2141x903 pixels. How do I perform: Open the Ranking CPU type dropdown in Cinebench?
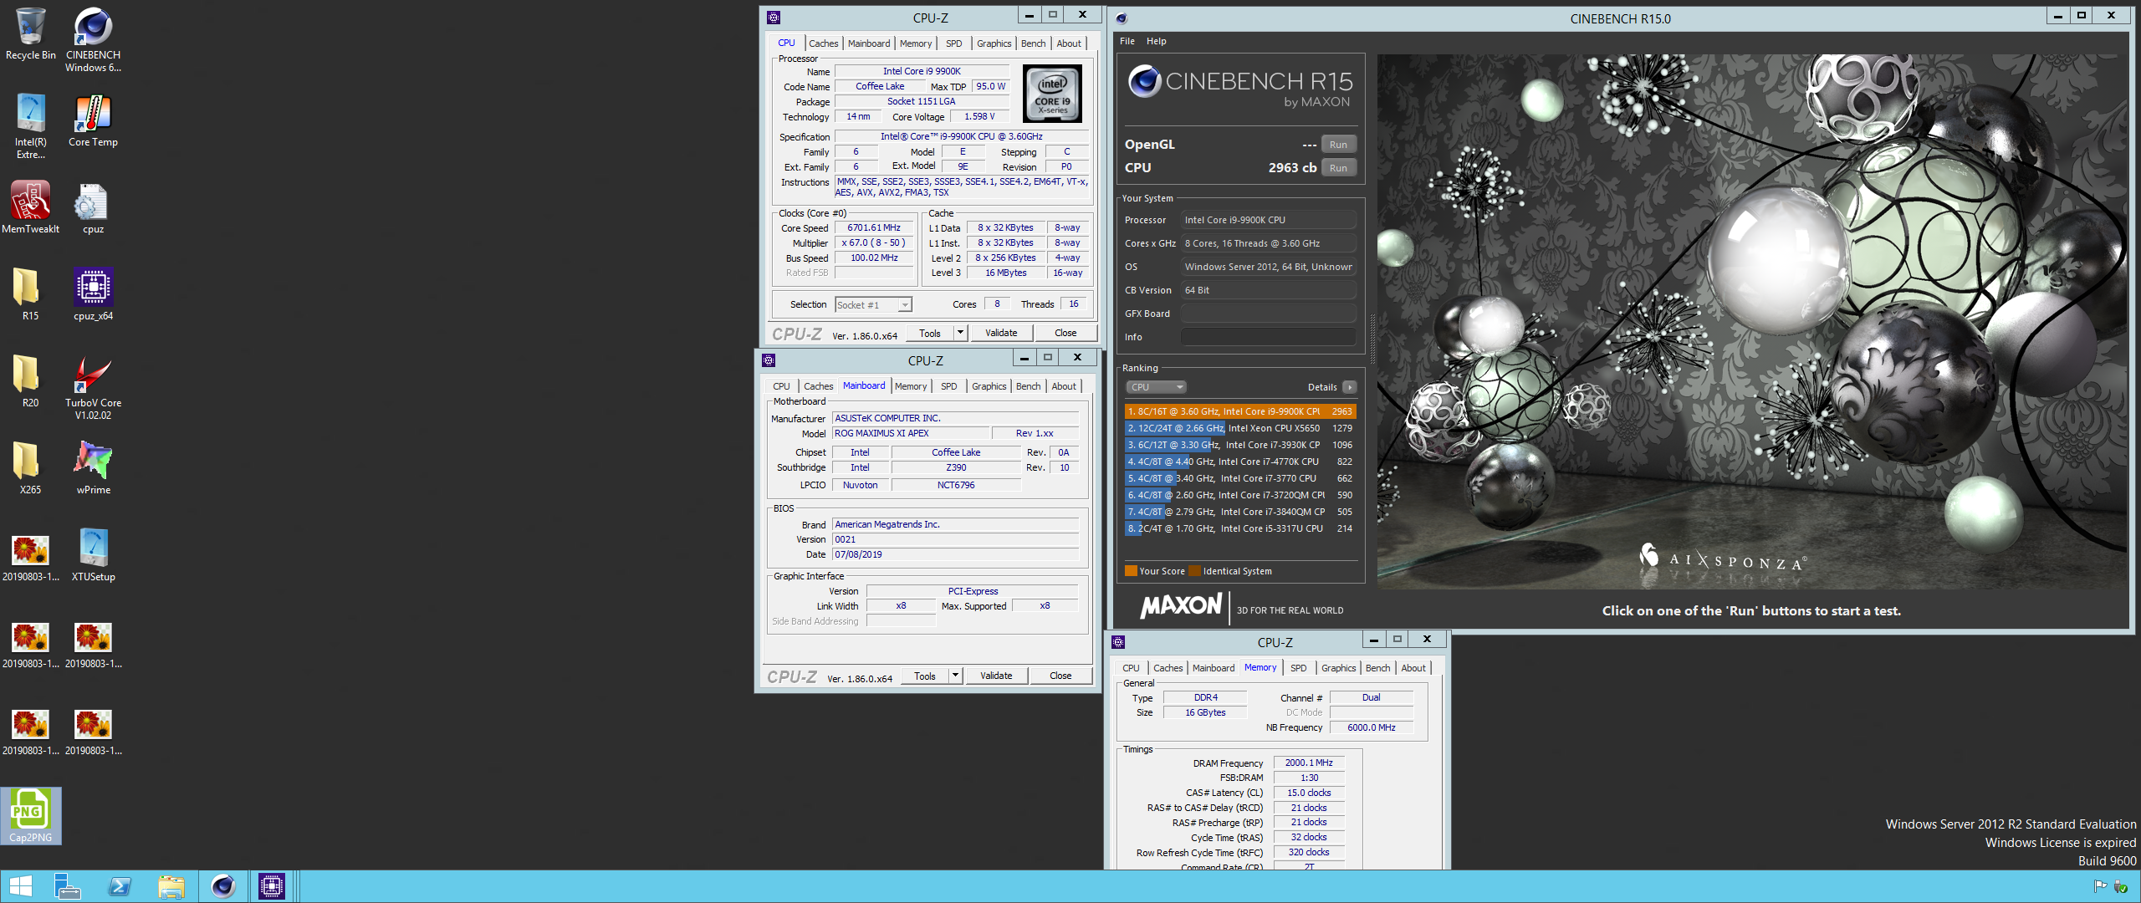coord(1156,387)
